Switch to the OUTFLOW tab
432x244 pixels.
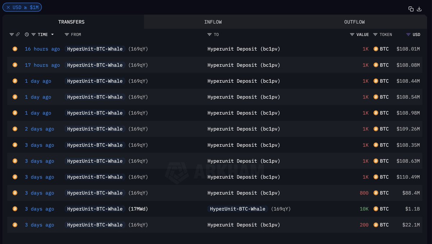pyautogui.click(x=354, y=22)
